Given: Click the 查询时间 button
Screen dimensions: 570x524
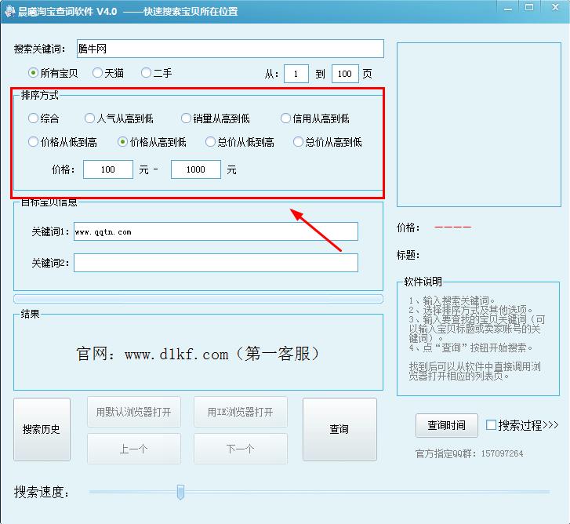Looking at the screenshot, I should tap(446, 425).
